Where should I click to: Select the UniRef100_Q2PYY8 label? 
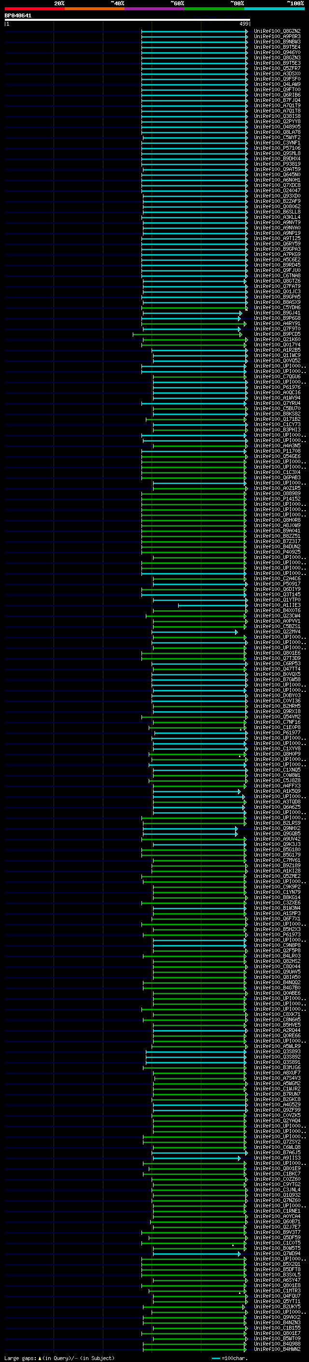tap(277, 122)
